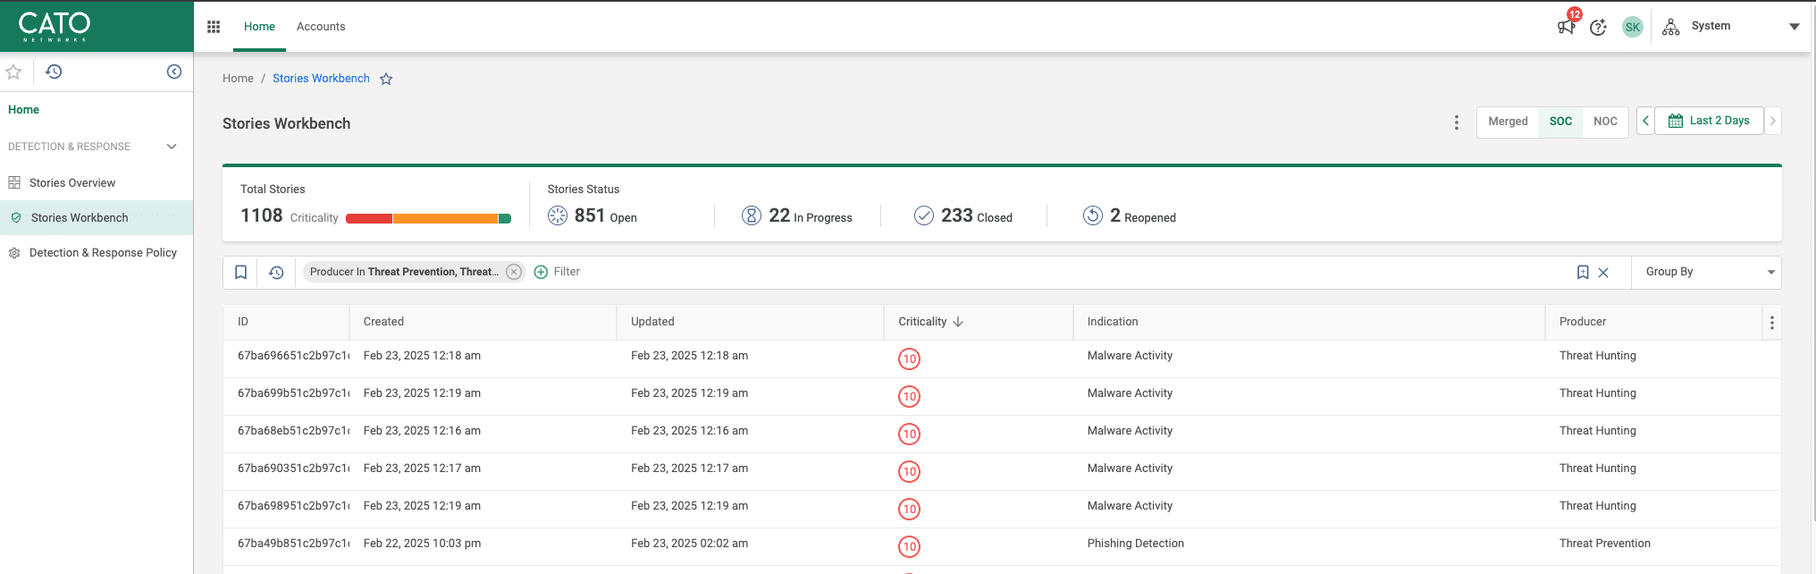The width and height of the screenshot is (1816, 574).
Task: Click Threat Prevention producer cell
Action: 1605,544
